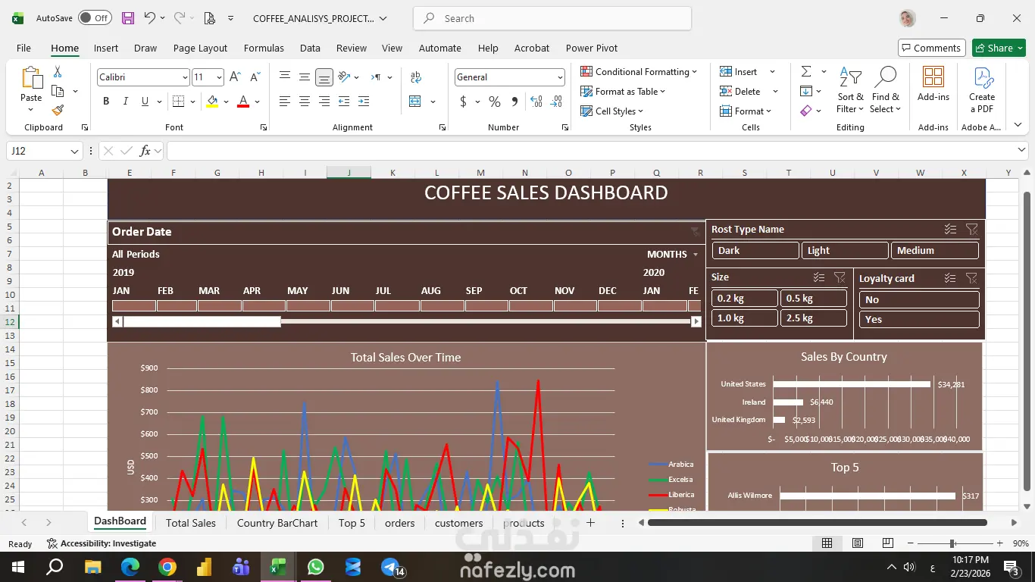The height and width of the screenshot is (582, 1035).
Task: Open the Comments pane button
Action: (x=931, y=48)
